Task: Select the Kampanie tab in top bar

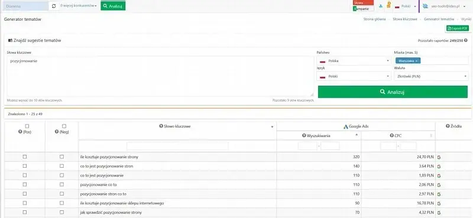Action: (364, 9)
